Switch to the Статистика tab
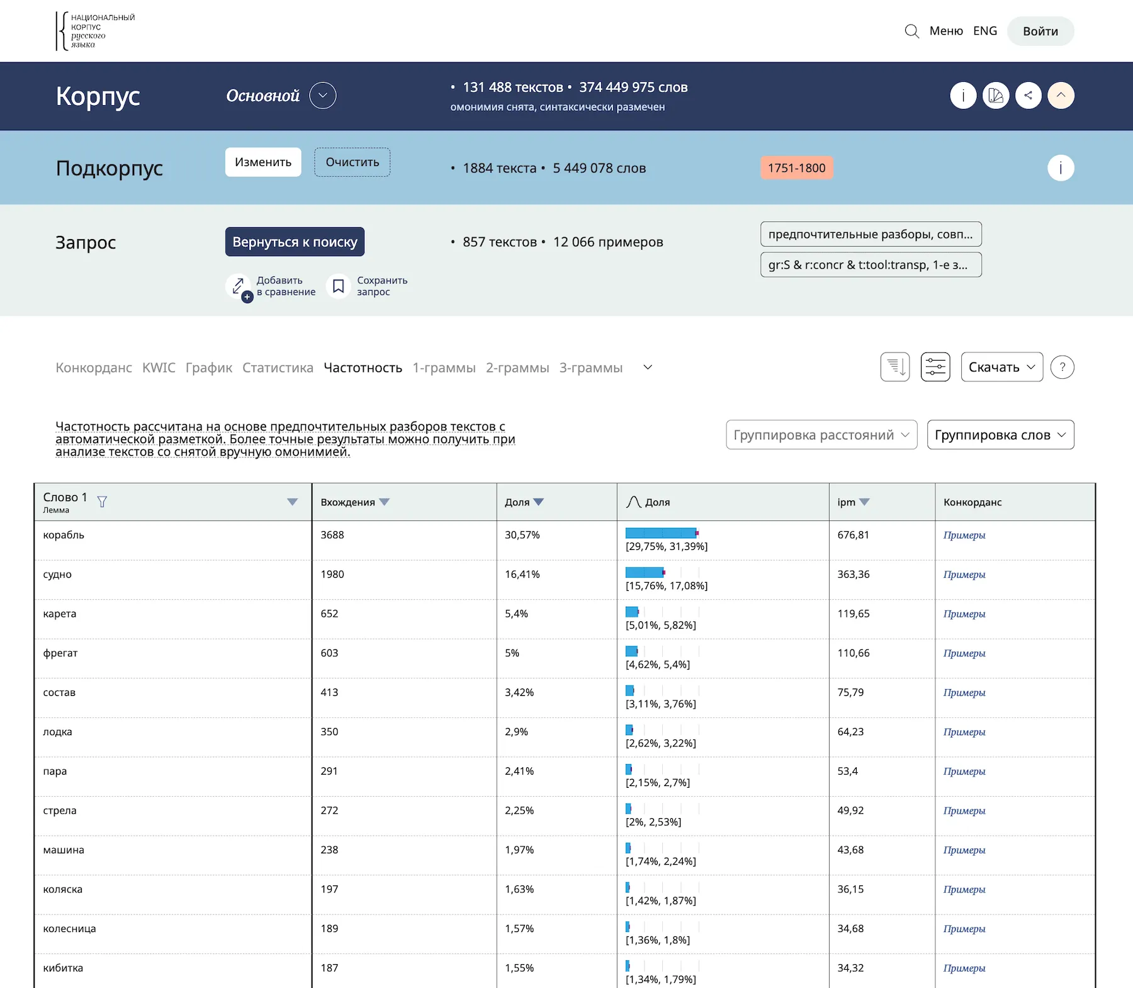The height and width of the screenshot is (988, 1133). click(278, 368)
